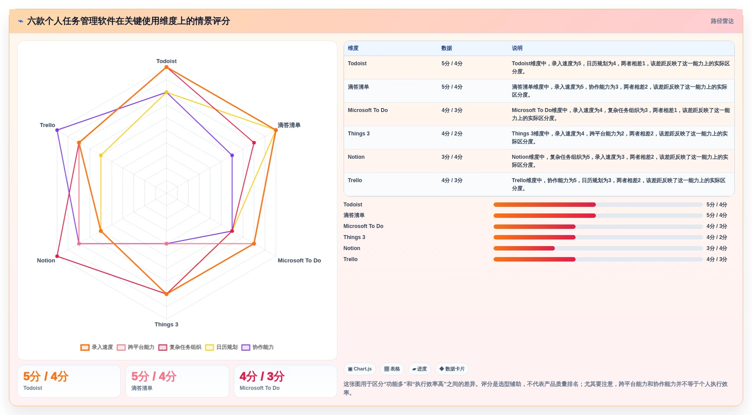Click the 进度 tag chip
The height and width of the screenshot is (415, 752).
[x=419, y=369]
